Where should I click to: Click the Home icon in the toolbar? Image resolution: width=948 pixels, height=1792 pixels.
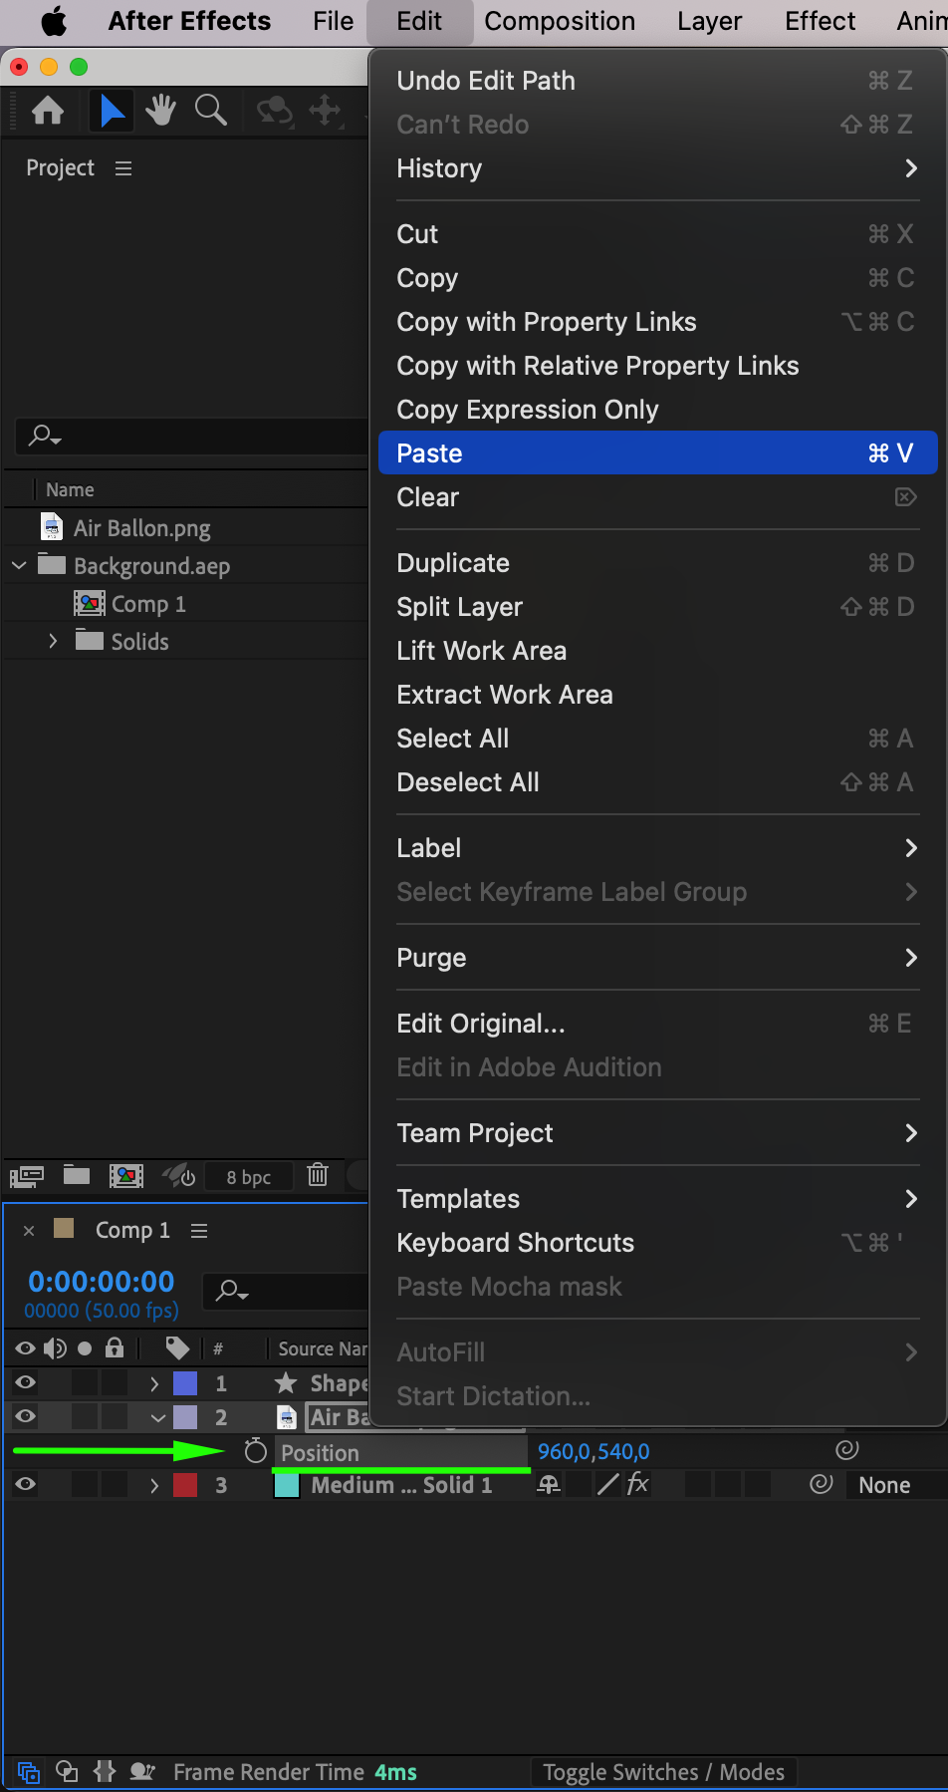48,110
